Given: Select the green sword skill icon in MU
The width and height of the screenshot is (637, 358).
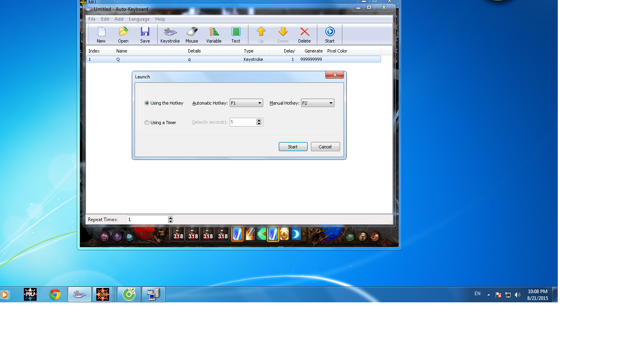Looking at the screenshot, I should [x=262, y=234].
